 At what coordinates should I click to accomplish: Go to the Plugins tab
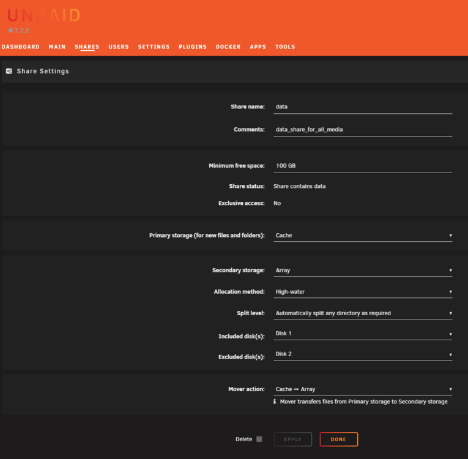coord(193,47)
